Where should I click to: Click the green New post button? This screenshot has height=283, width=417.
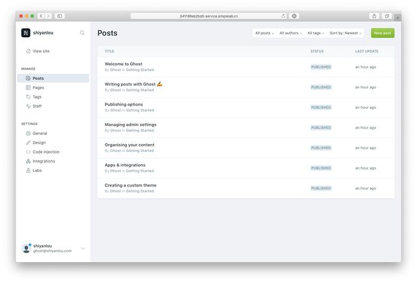pyautogui.click(x=382, y=33)
